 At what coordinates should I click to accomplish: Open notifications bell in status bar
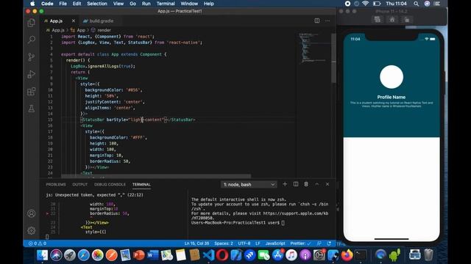pyautogui.click(x=329, y=243)
